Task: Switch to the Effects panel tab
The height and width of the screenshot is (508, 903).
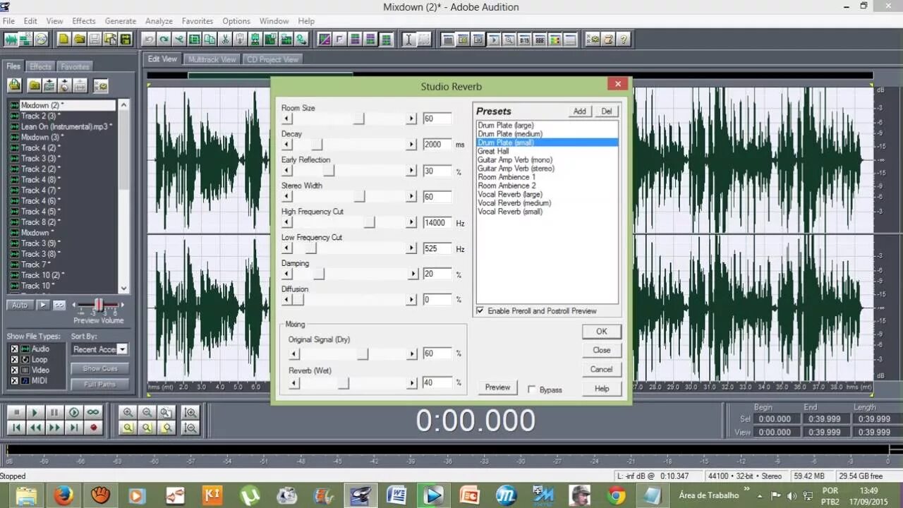Action: pos(40,66)
